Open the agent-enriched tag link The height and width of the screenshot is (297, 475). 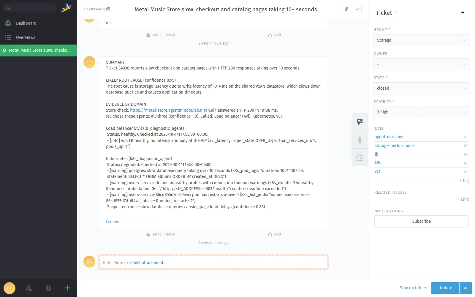click(x=389, y=137)
